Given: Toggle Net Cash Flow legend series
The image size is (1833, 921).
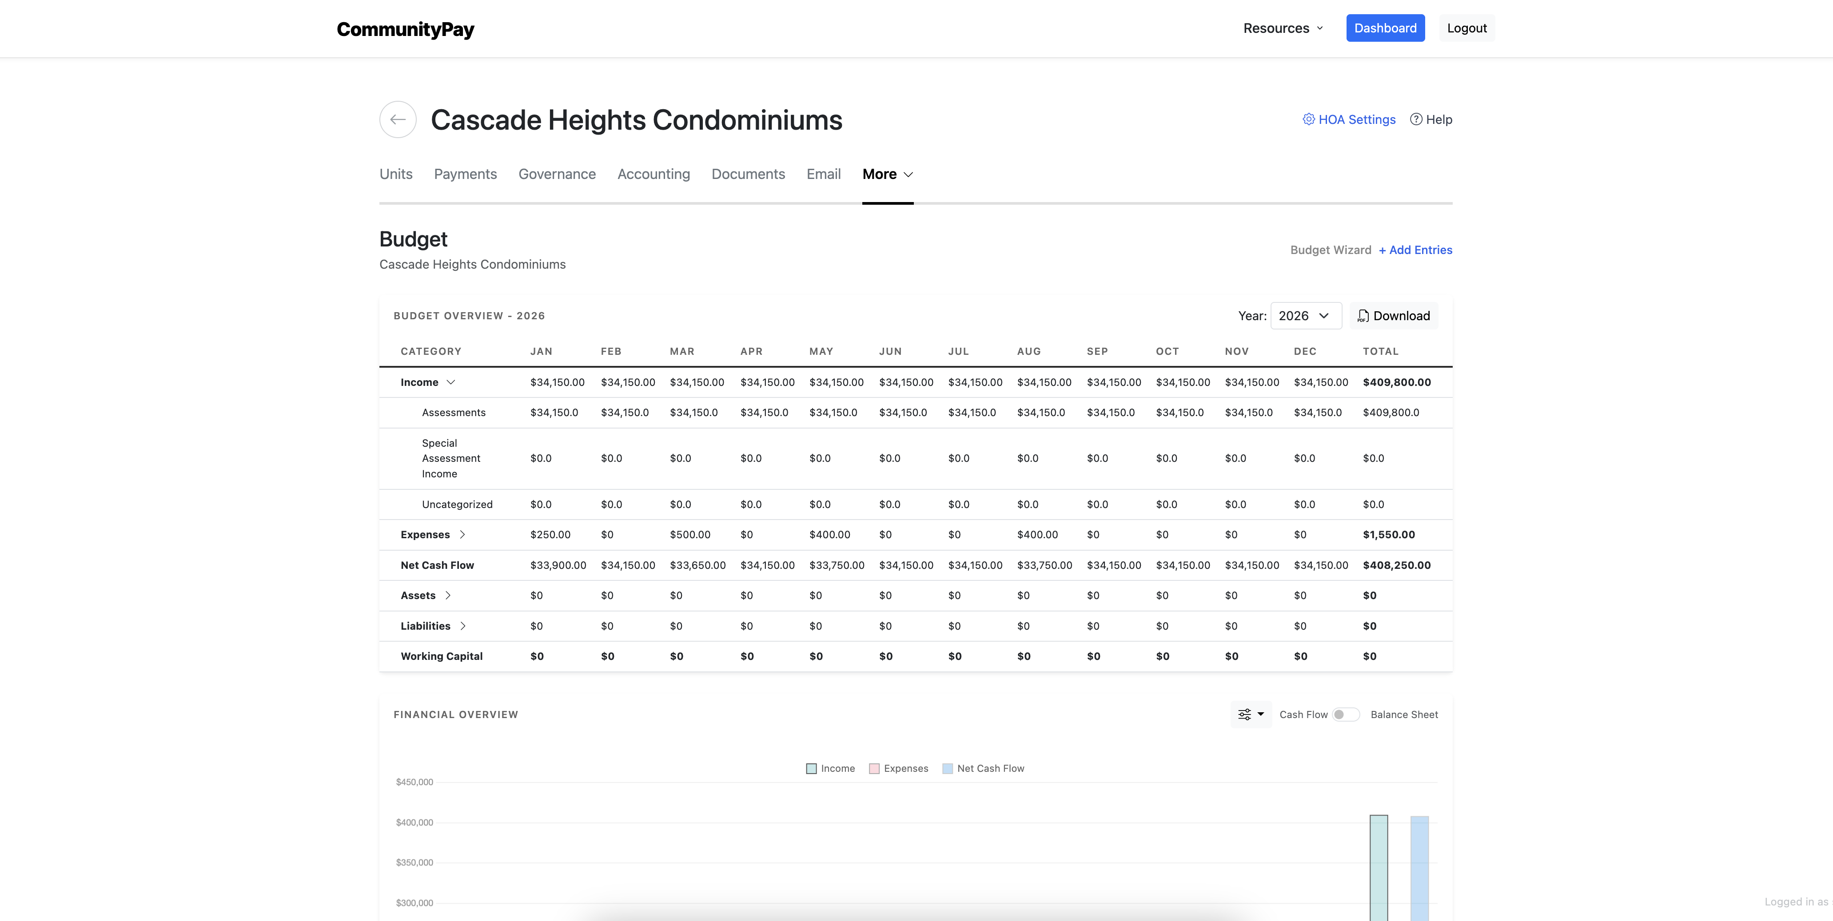Looking at the screenshot, I should pyautogui.click(x=983, y=768).
